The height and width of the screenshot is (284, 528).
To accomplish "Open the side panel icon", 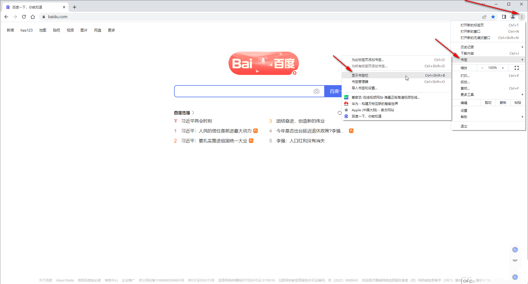I will [504, 17].
